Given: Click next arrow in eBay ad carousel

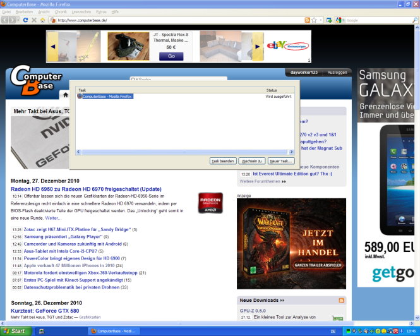Looking at the screenshot, I should [x=258, y=47].
